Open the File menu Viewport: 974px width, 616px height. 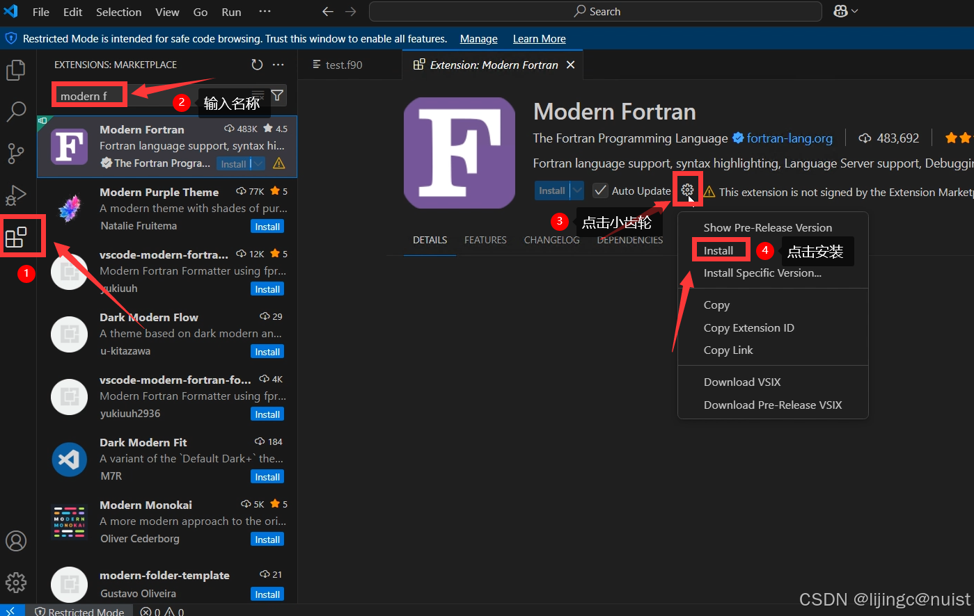click(41, 12)
